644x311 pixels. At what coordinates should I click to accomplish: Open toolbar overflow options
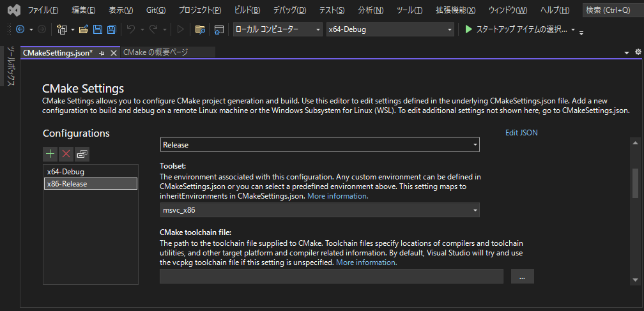[x=581, y=33]
